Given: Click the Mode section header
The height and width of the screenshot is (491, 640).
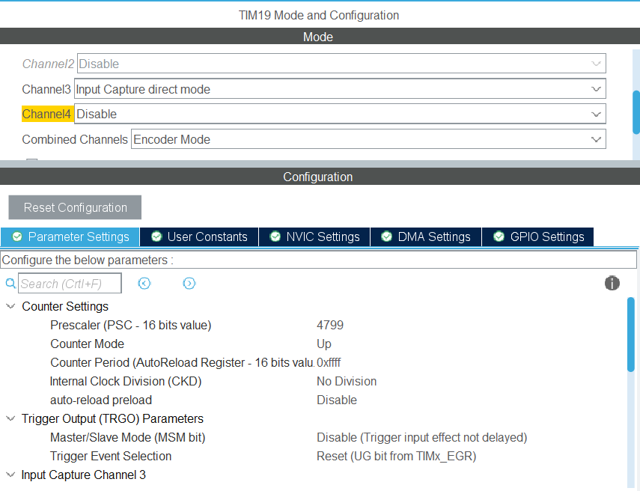Looking at the screenshot, I should 320,37.
